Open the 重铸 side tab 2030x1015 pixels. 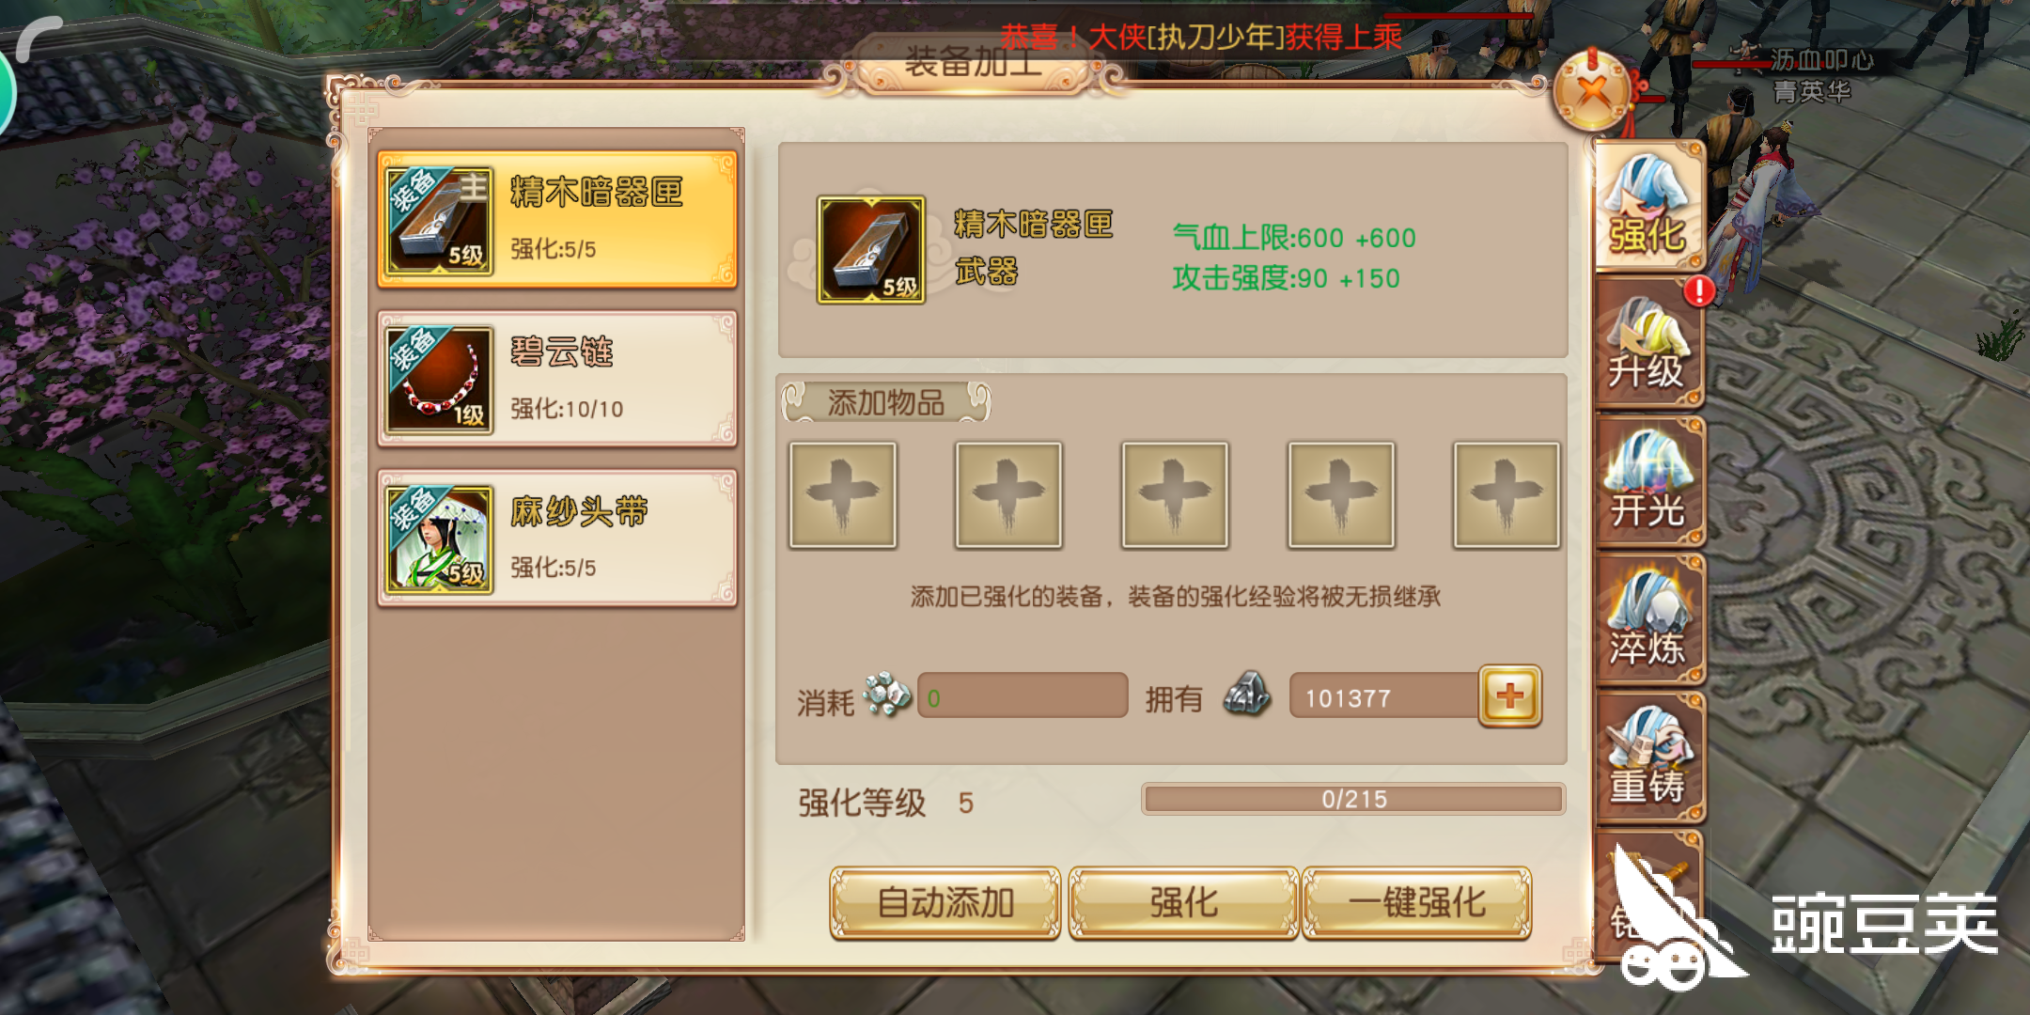[1650, 758]
